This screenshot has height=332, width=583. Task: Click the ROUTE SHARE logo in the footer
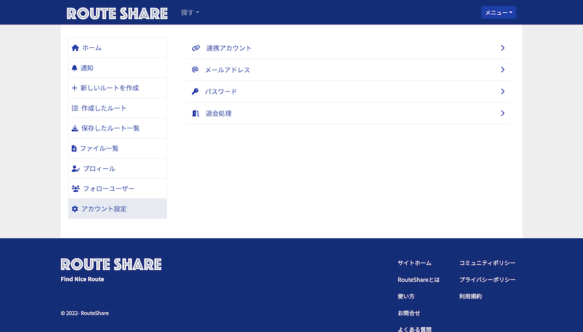(111, 264)
